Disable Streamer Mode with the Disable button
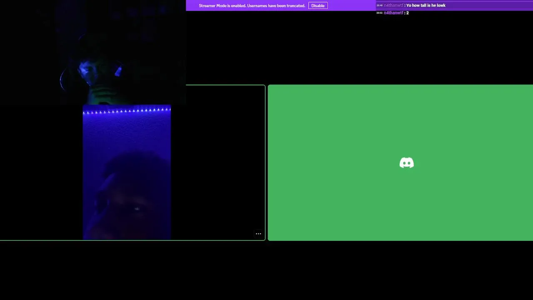Screen dimensions: 533x300 [x=318, y=5]
